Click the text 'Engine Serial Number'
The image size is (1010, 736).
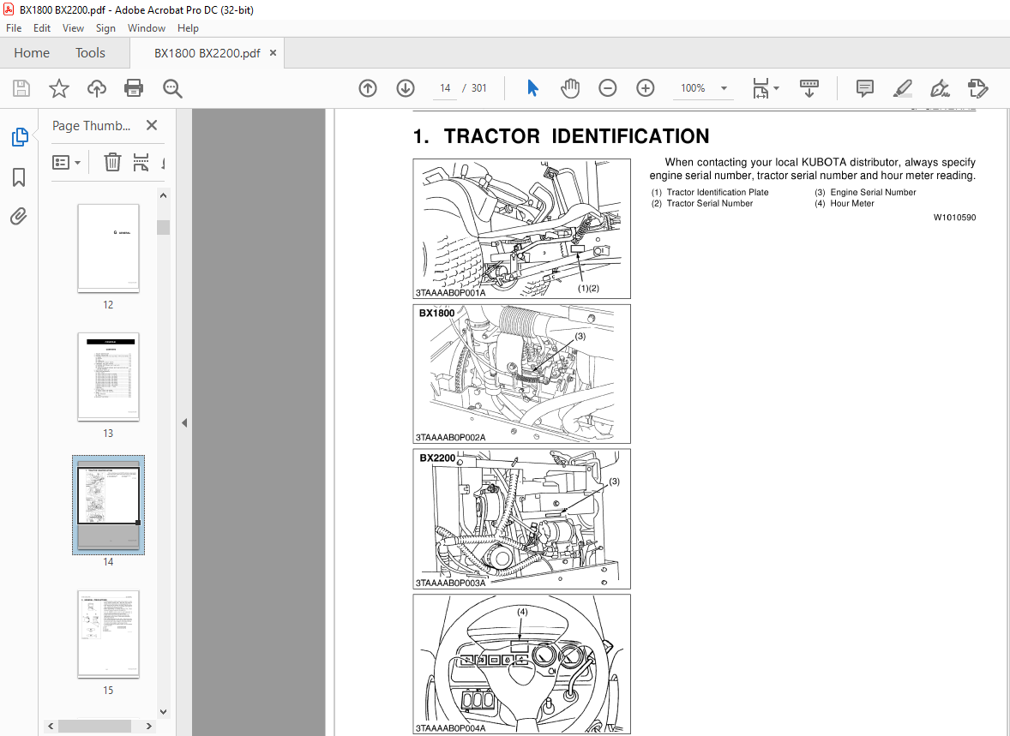pyautogui.click(x=873, y=192)
